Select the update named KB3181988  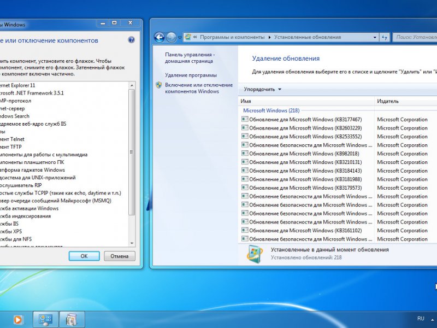tap(305, 179)
